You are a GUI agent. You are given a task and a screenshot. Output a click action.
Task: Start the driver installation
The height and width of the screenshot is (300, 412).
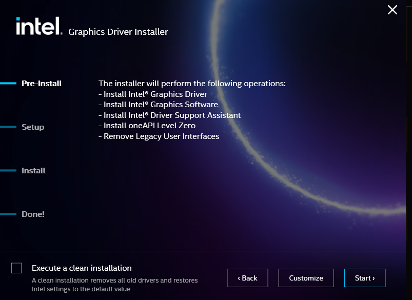[x=365, y=278]
